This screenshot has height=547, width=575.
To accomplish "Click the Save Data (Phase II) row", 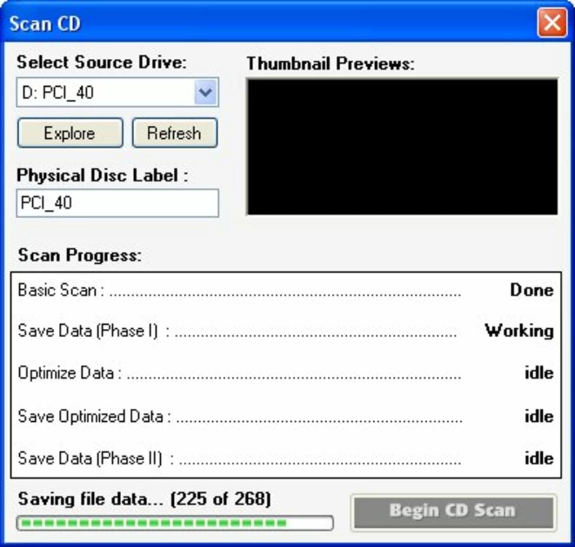I will (286, 458).
